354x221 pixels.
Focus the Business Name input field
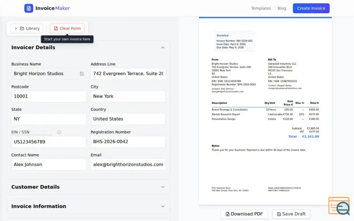(x=45, y=74)
